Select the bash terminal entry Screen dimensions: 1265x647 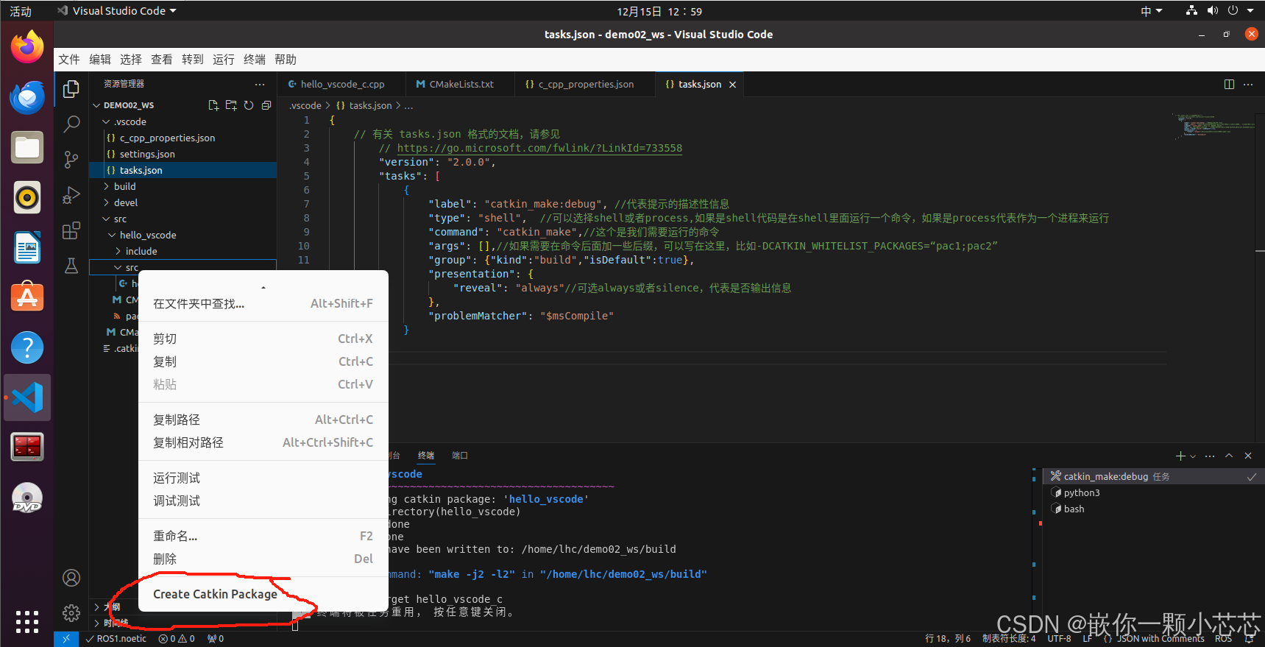click(1152, 509)
